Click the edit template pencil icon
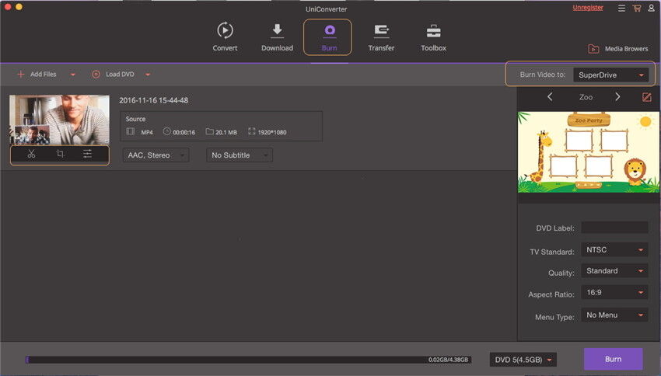The height and width of the screenshot is (376, 661). tap(647, 97)
